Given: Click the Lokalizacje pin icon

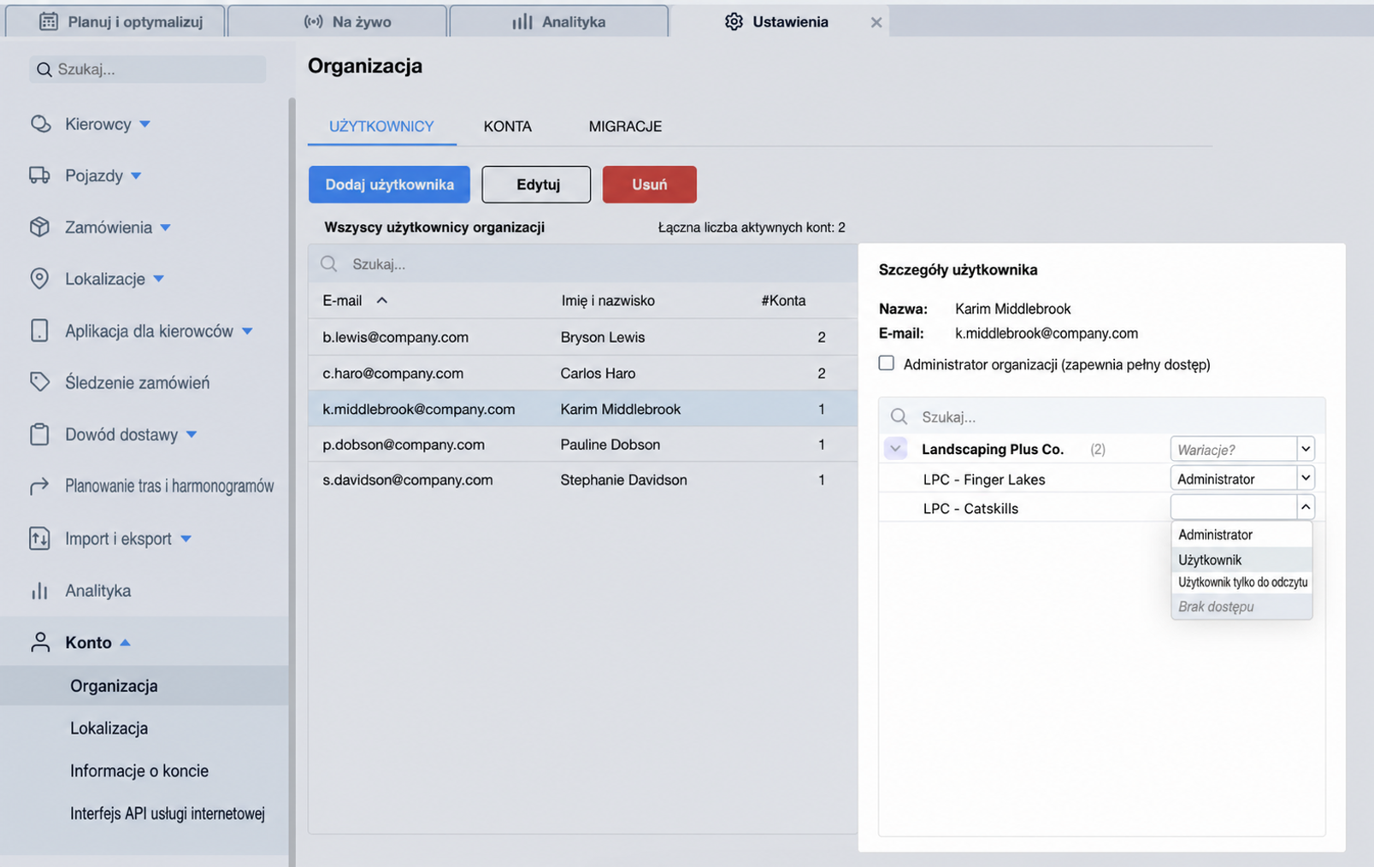Looking at the screenshot, I should (x=39, y=279).
